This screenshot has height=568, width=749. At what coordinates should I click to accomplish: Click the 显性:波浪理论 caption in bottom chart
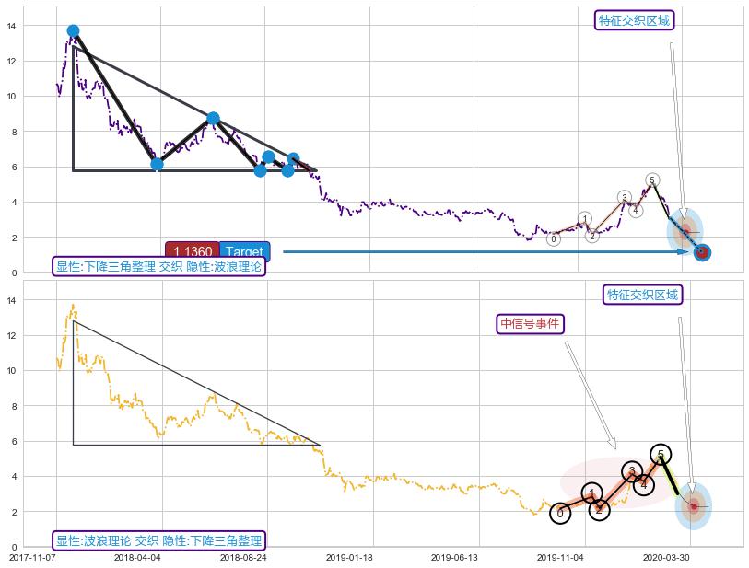[x=158, y=540]
